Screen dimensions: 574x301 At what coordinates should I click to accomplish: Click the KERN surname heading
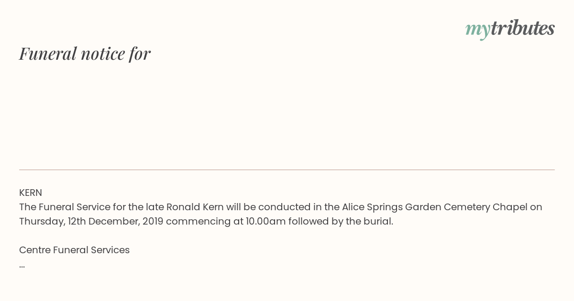point(31,193)
